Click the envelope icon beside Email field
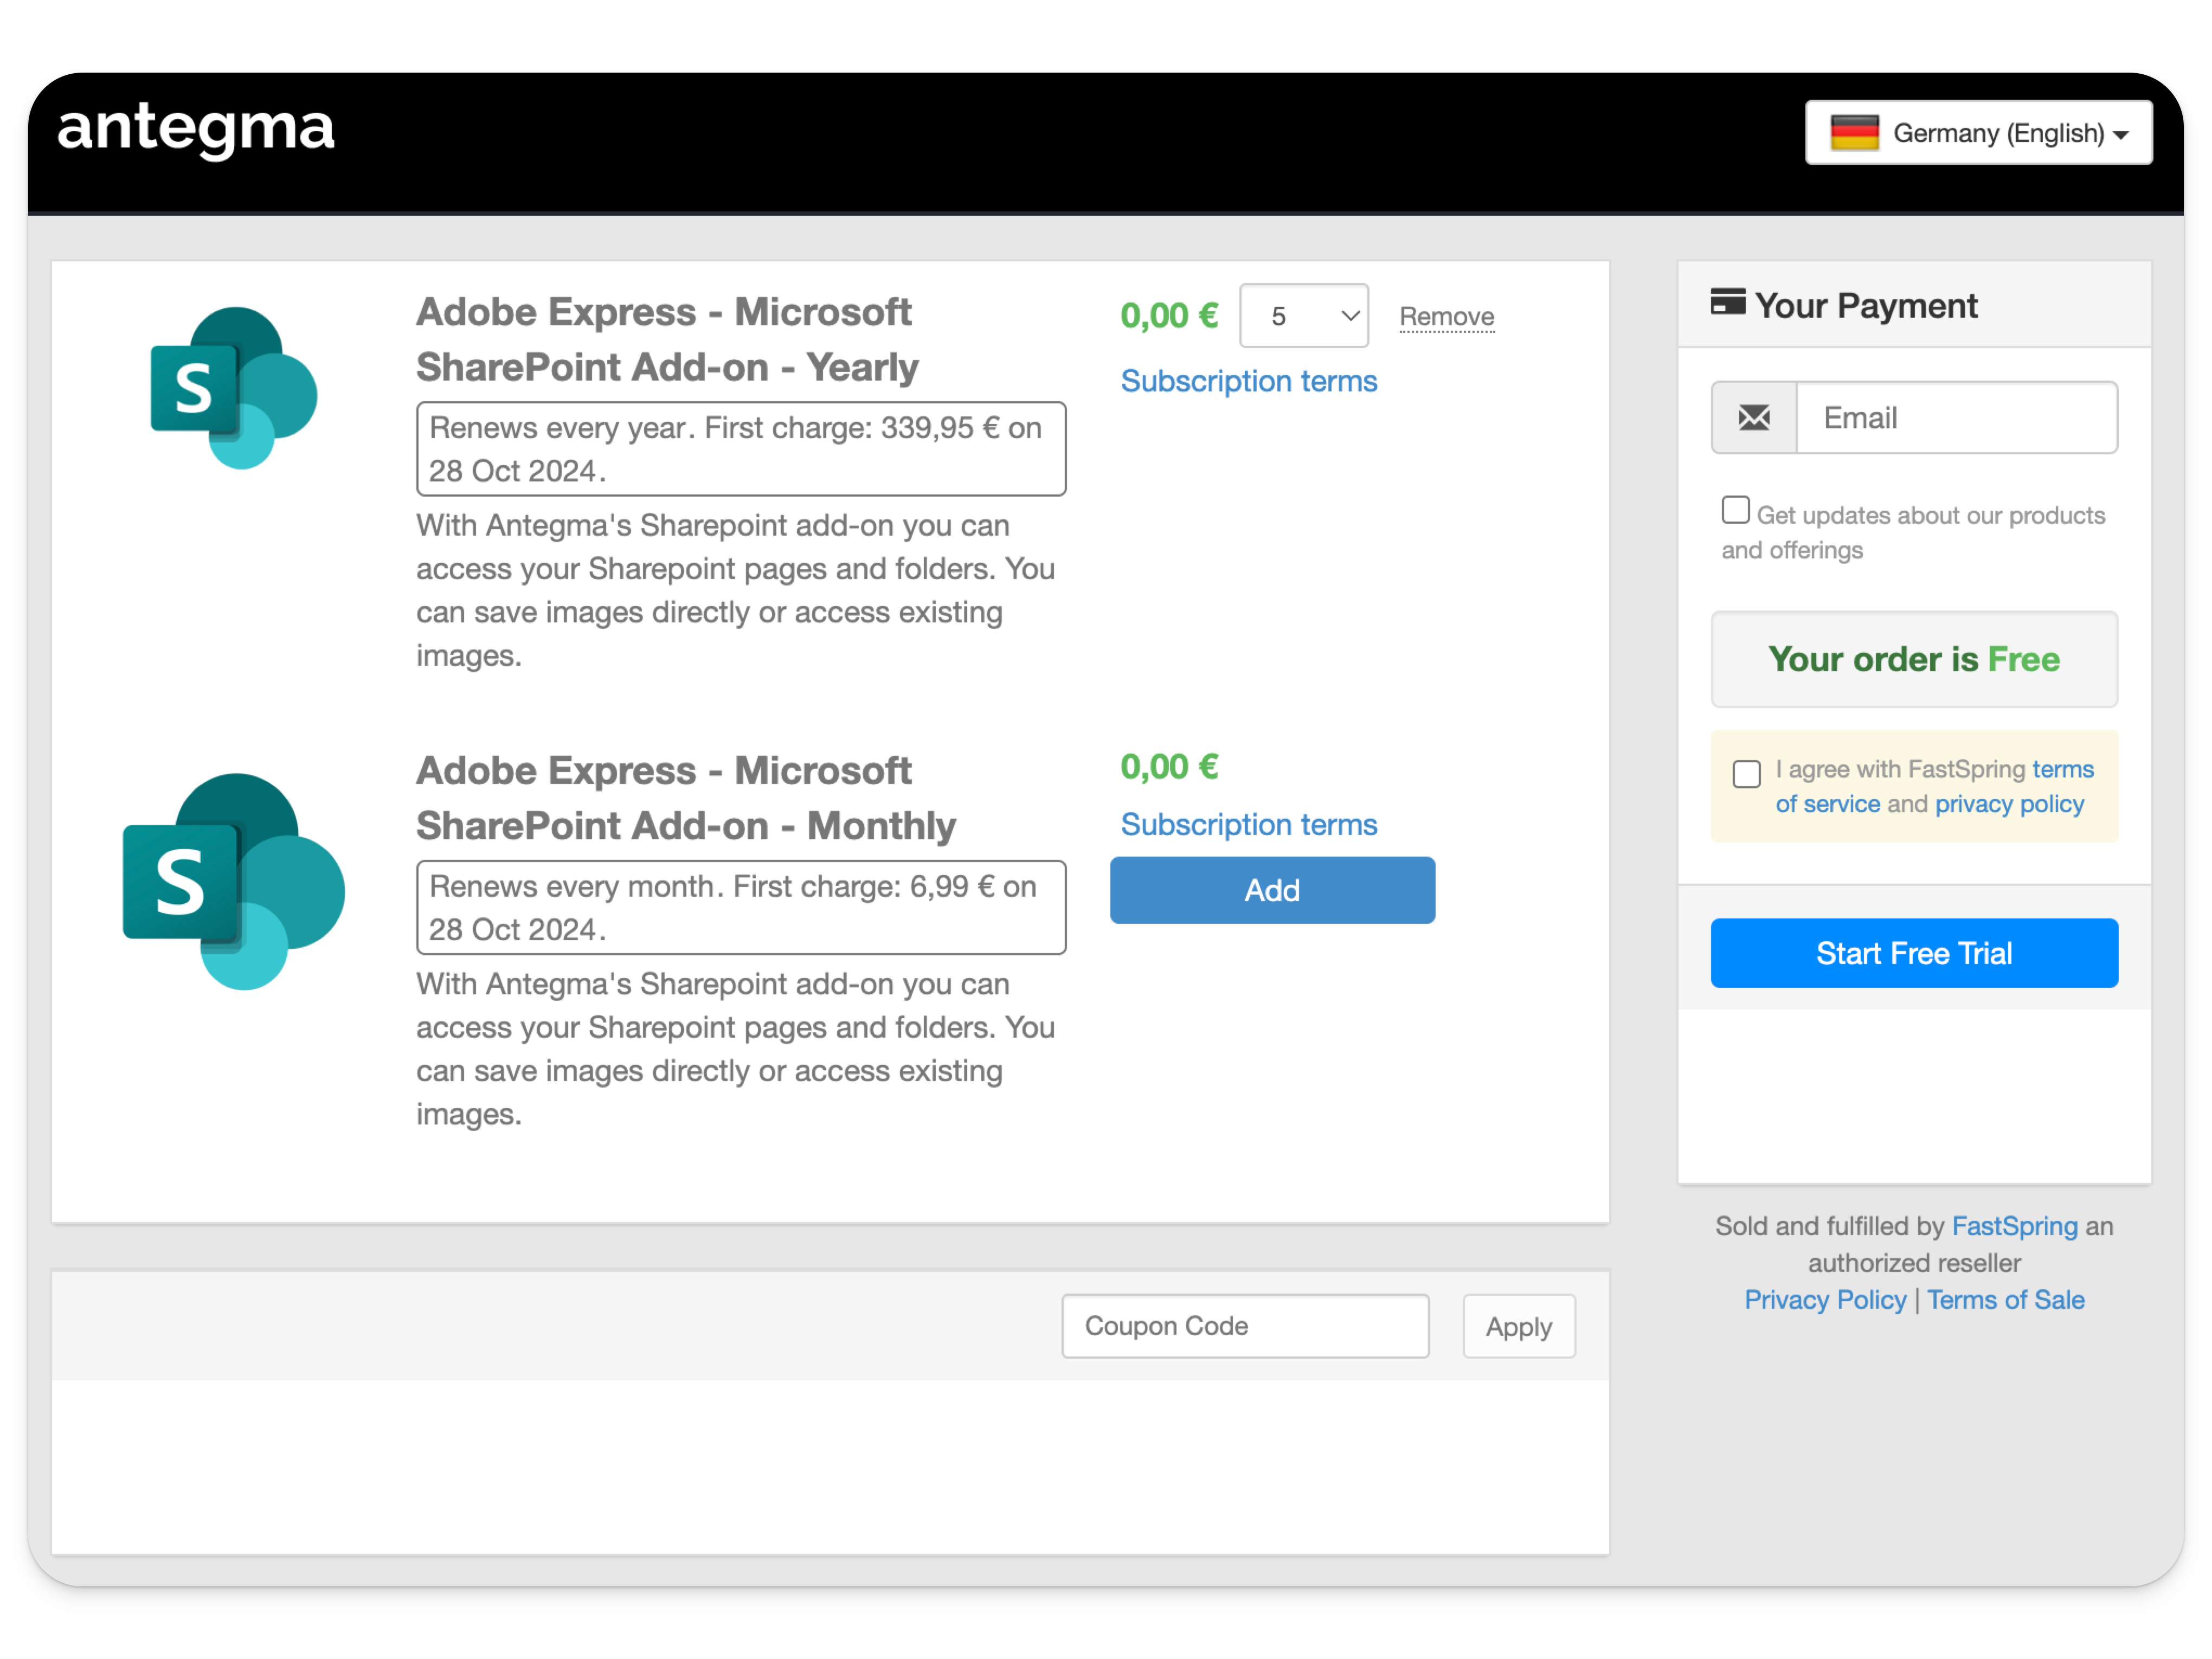This screenshot has height=1659, width=2212. [1753, 417]
